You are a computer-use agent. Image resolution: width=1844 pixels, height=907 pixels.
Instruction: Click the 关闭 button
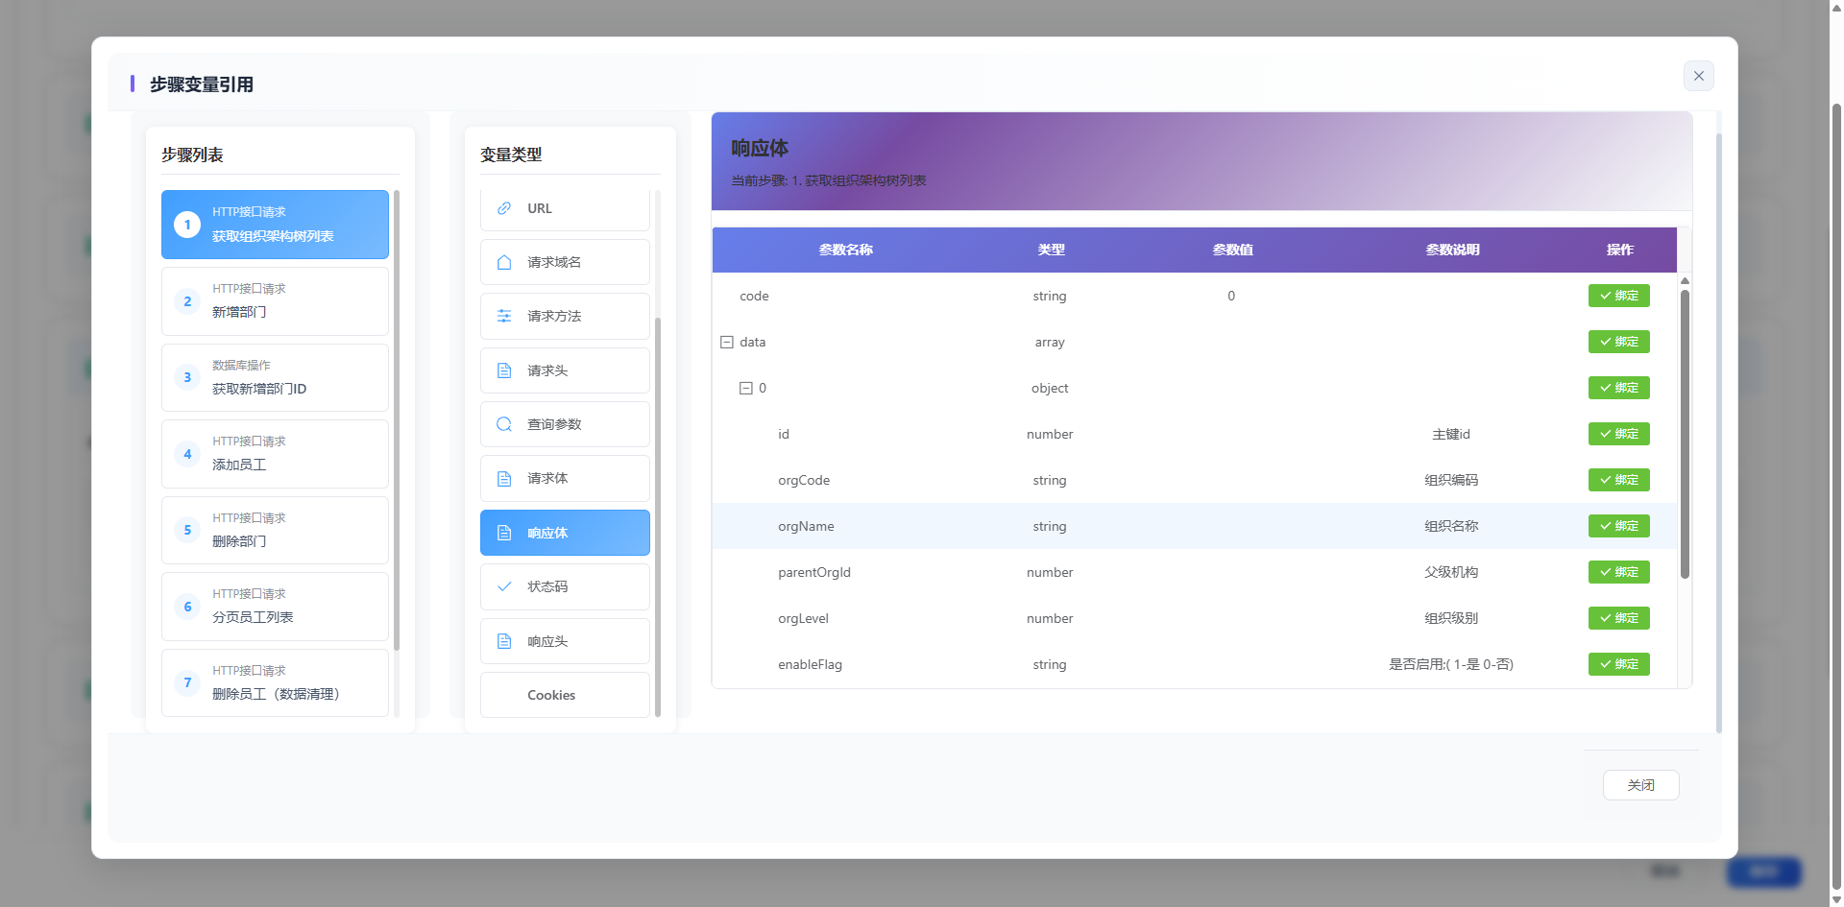click(x=1640, y=785)
